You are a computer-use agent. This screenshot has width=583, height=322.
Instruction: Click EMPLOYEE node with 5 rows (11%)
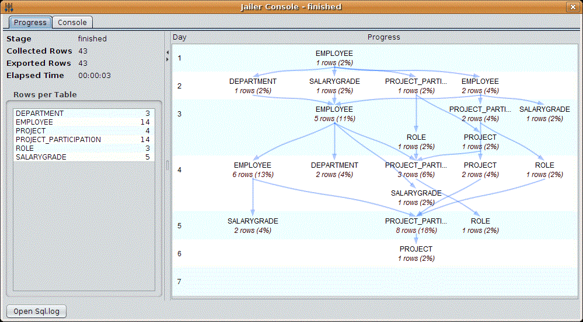(x=334, y=114)
